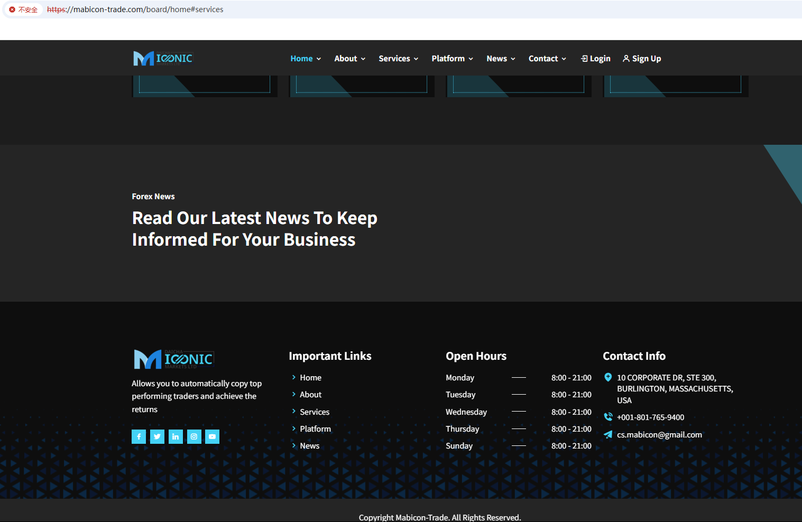The width and height of the screenshot is (802, 522).
Task: Click the user icon before Sign Up
Action: (626, 59)
